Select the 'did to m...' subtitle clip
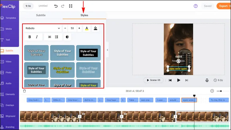This screenshot has height=130, width=231. point(90,100)
